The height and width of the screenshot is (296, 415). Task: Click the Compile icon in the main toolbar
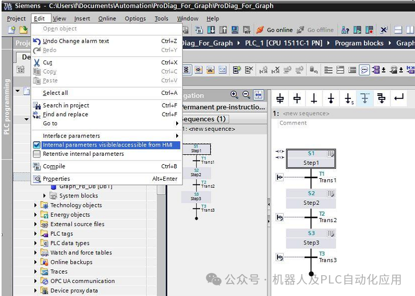click(199, 30)
